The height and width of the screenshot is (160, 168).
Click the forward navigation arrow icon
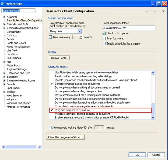[x=155, y=11]
